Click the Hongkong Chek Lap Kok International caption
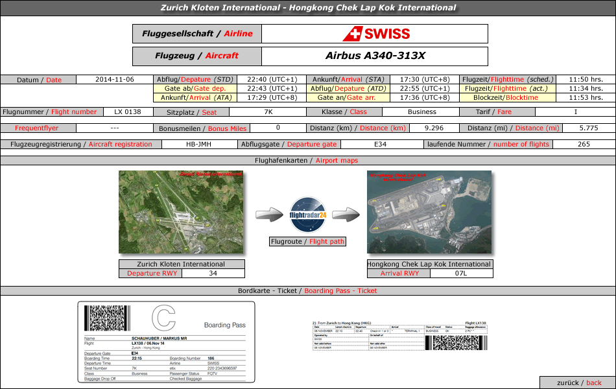Screen dimensions: 616x389 tap(429, 264)
